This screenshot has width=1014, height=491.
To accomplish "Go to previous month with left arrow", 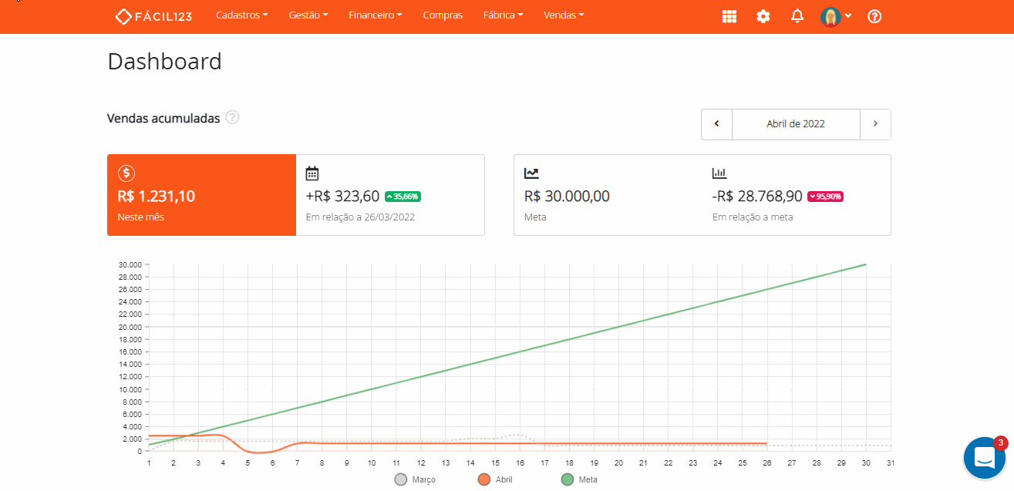I will [x=716, y=124].
